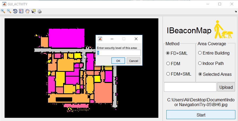Click the Upload button
The width and height of the screenshot is (238, 121).
[x=226, y=87]
